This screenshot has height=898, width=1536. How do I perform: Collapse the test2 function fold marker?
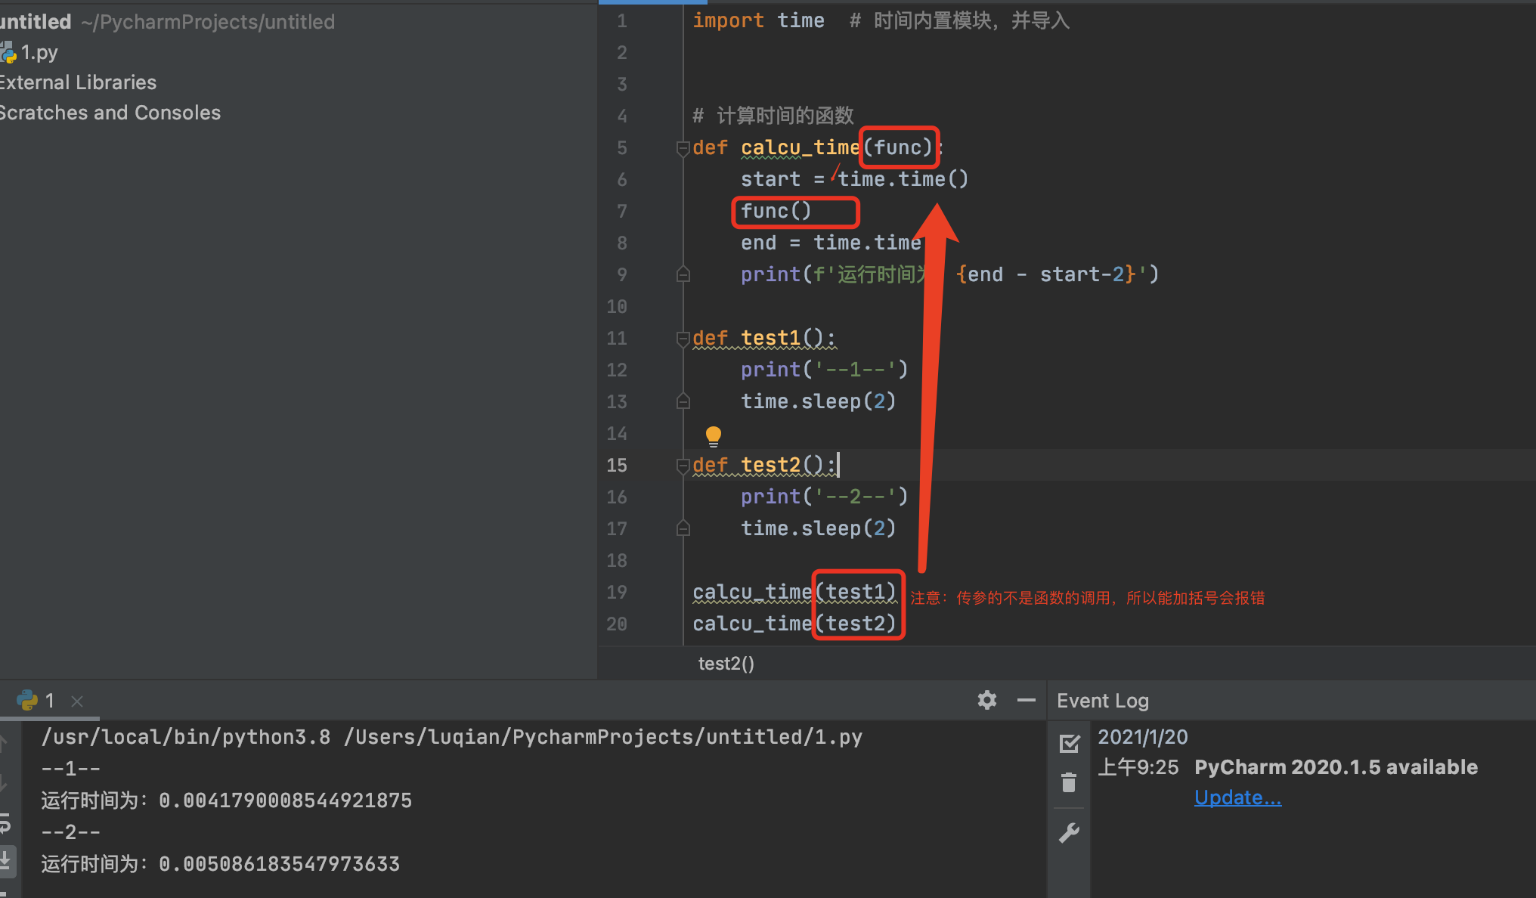tap(683, 465)
